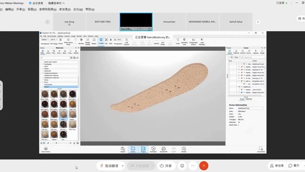This screenshot has width=305, height=172.
Task: Click the Webex Share button
Action: (x=166, y=166)
